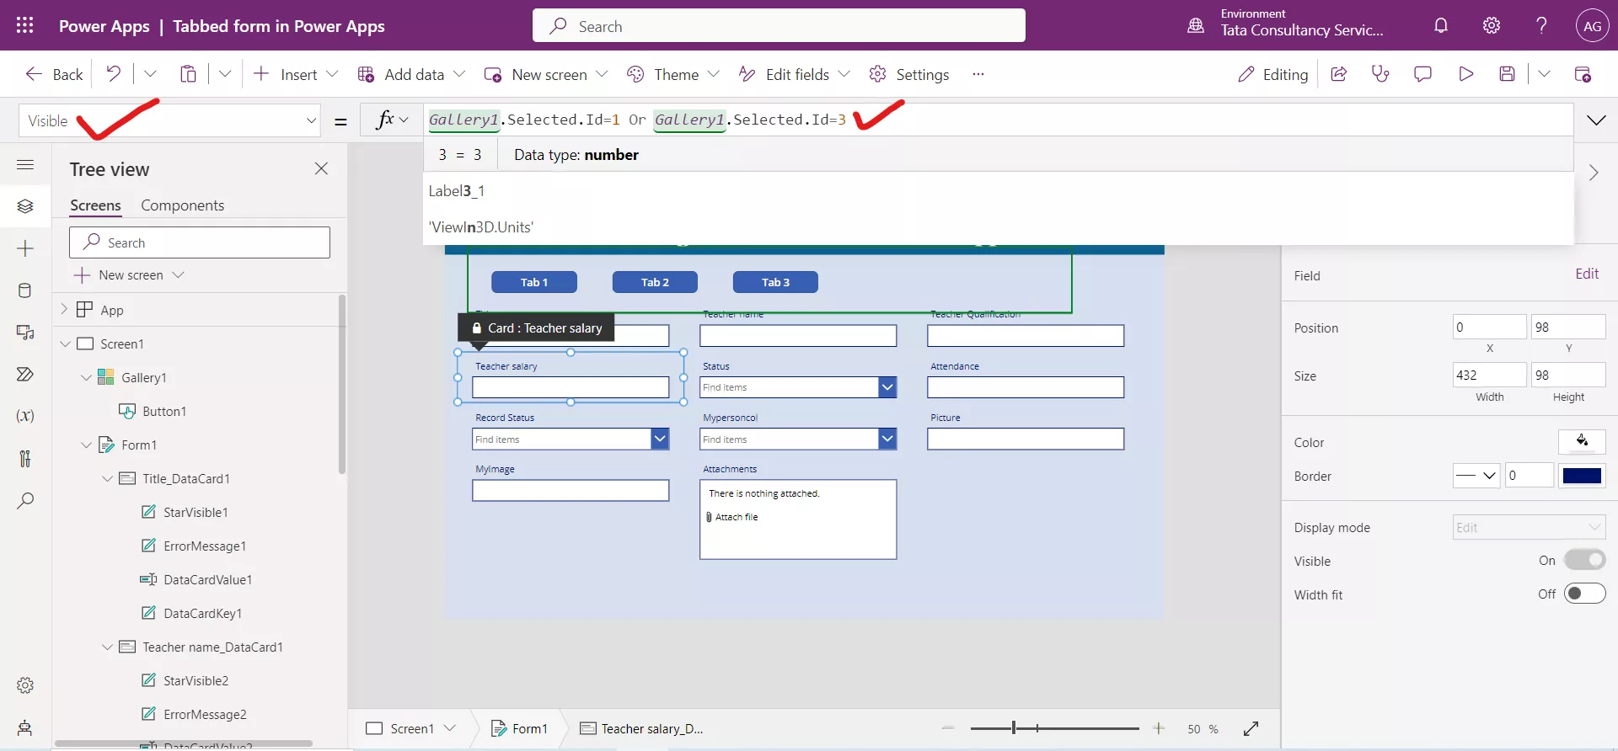Screen dimensions: 1618x751
Task: Open the notifications bell
Action: pyautogui.click(x=1441, y=25)
